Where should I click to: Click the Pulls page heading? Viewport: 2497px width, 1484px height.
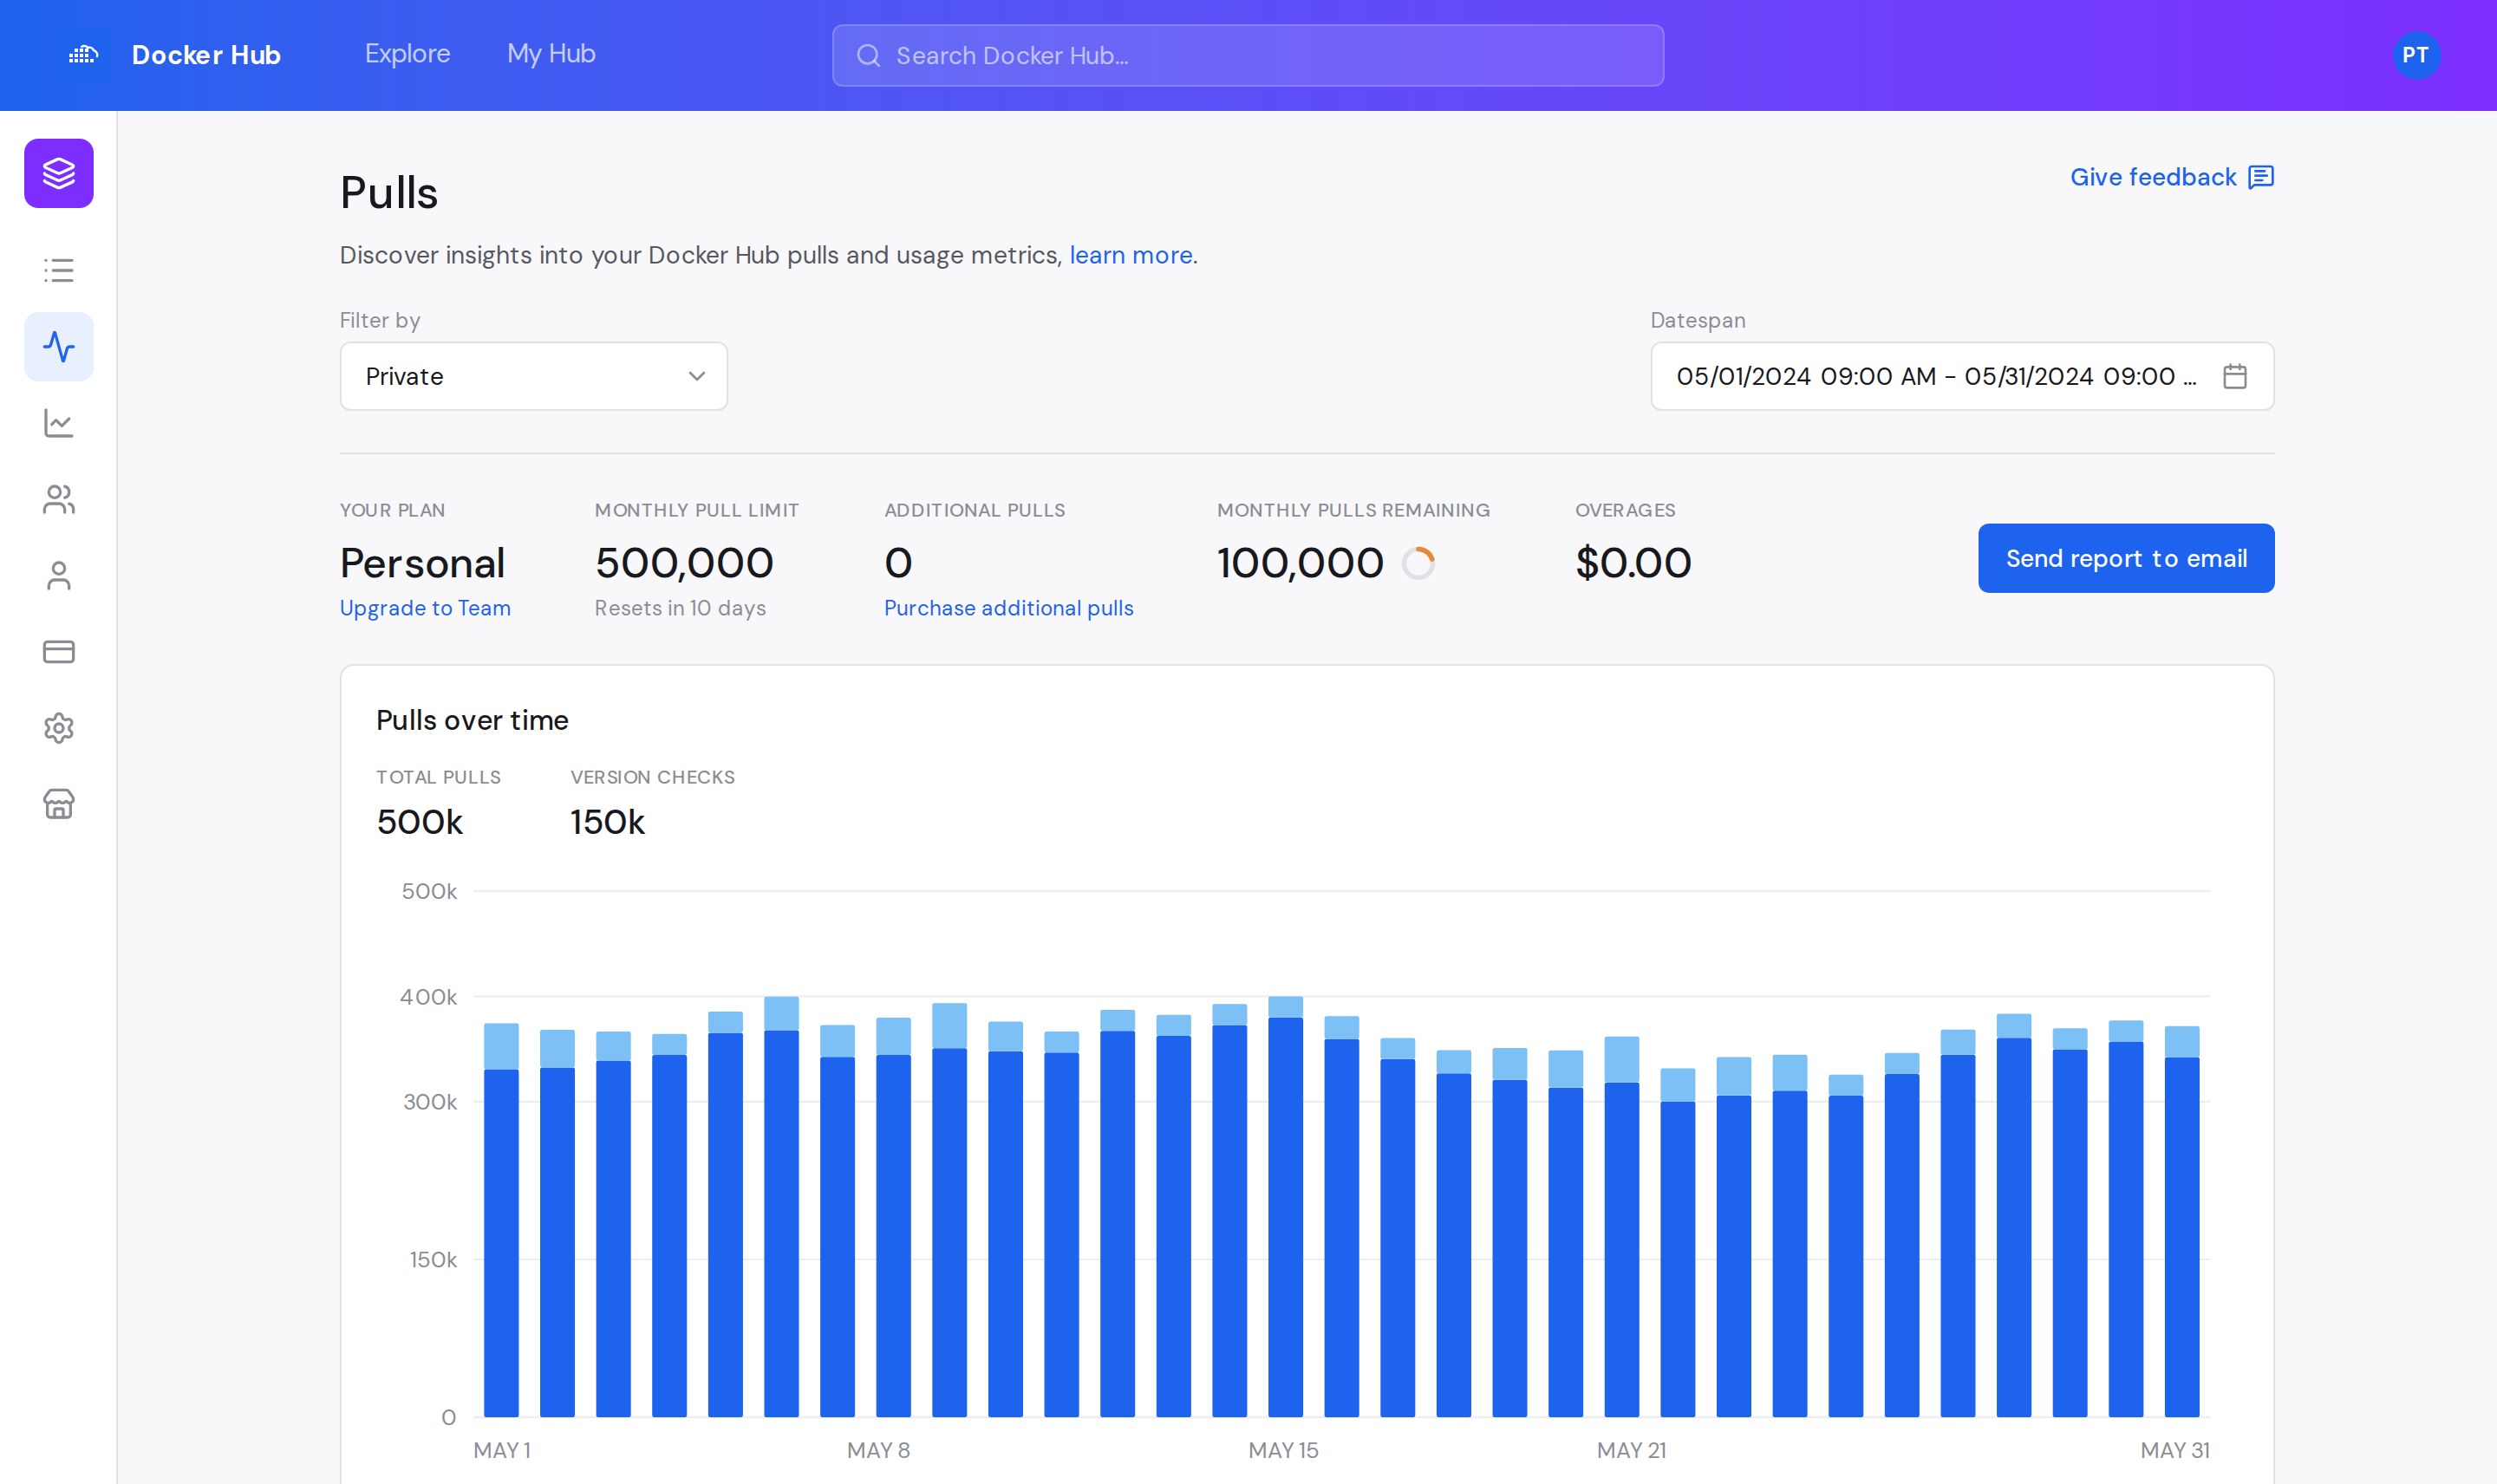click(x=389, y=193)
